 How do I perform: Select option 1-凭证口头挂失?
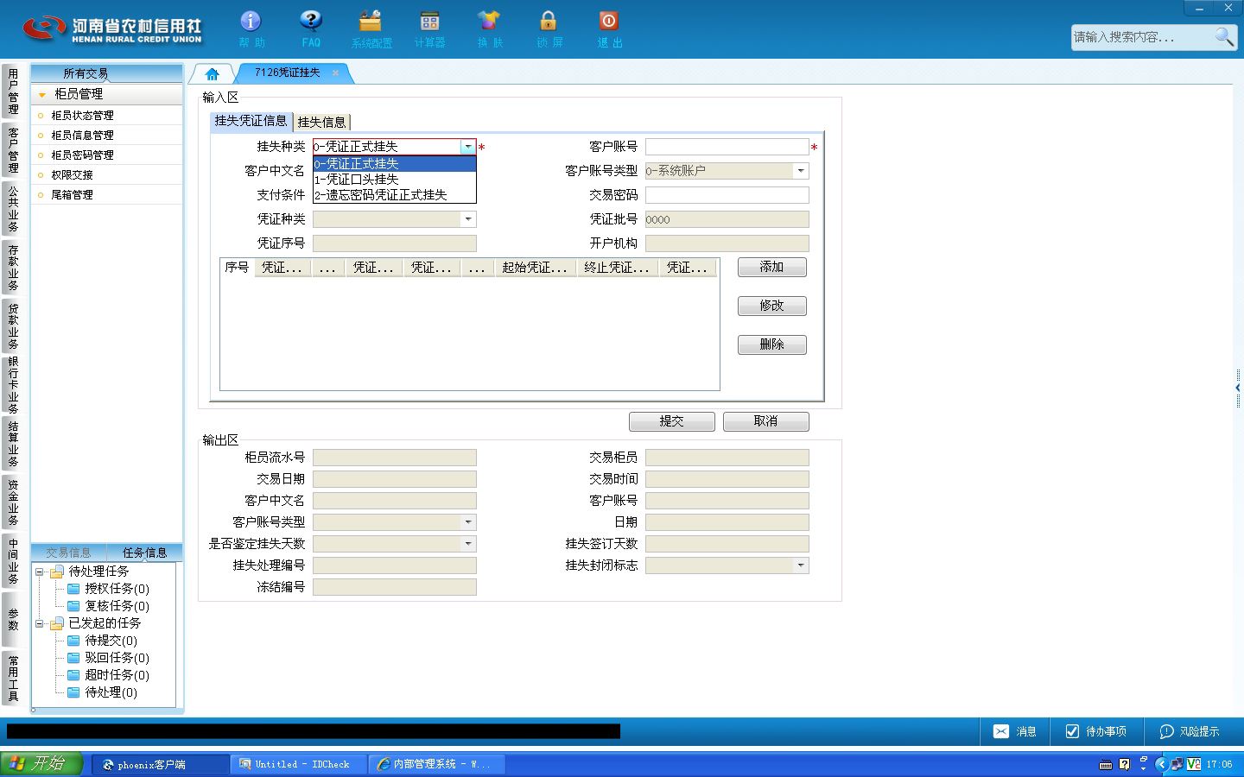(x=394, y=180)
